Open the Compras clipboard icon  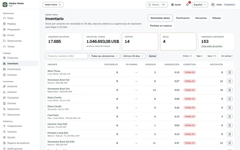pyautogui.click(x=4, y=75)
